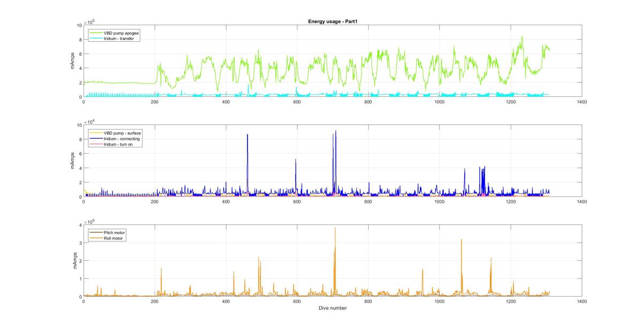The height and width of the screenshot is (333, 643).
Task: Select the 'Iridium - connecting' legend entry
Action: pos(122,139)
